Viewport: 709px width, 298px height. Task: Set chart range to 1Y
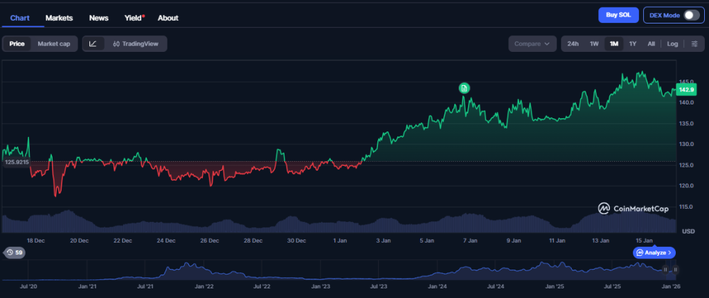pos(633,44)
